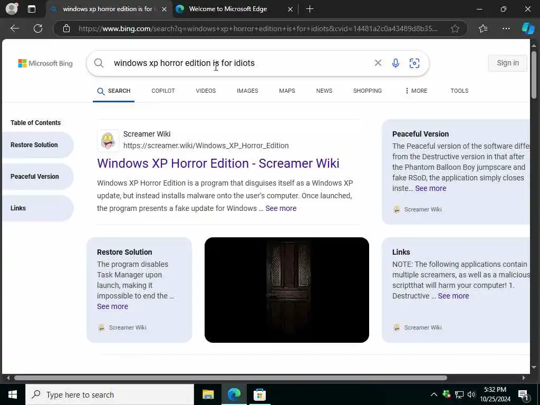This screenshot has width=540, height=405.
Task: Refresh the page
Action: (38, 28)
